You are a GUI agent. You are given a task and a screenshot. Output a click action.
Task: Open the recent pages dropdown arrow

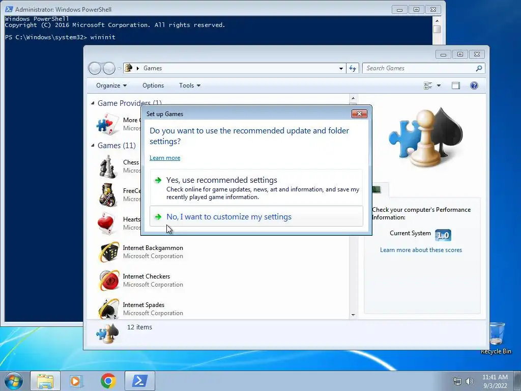119,68
